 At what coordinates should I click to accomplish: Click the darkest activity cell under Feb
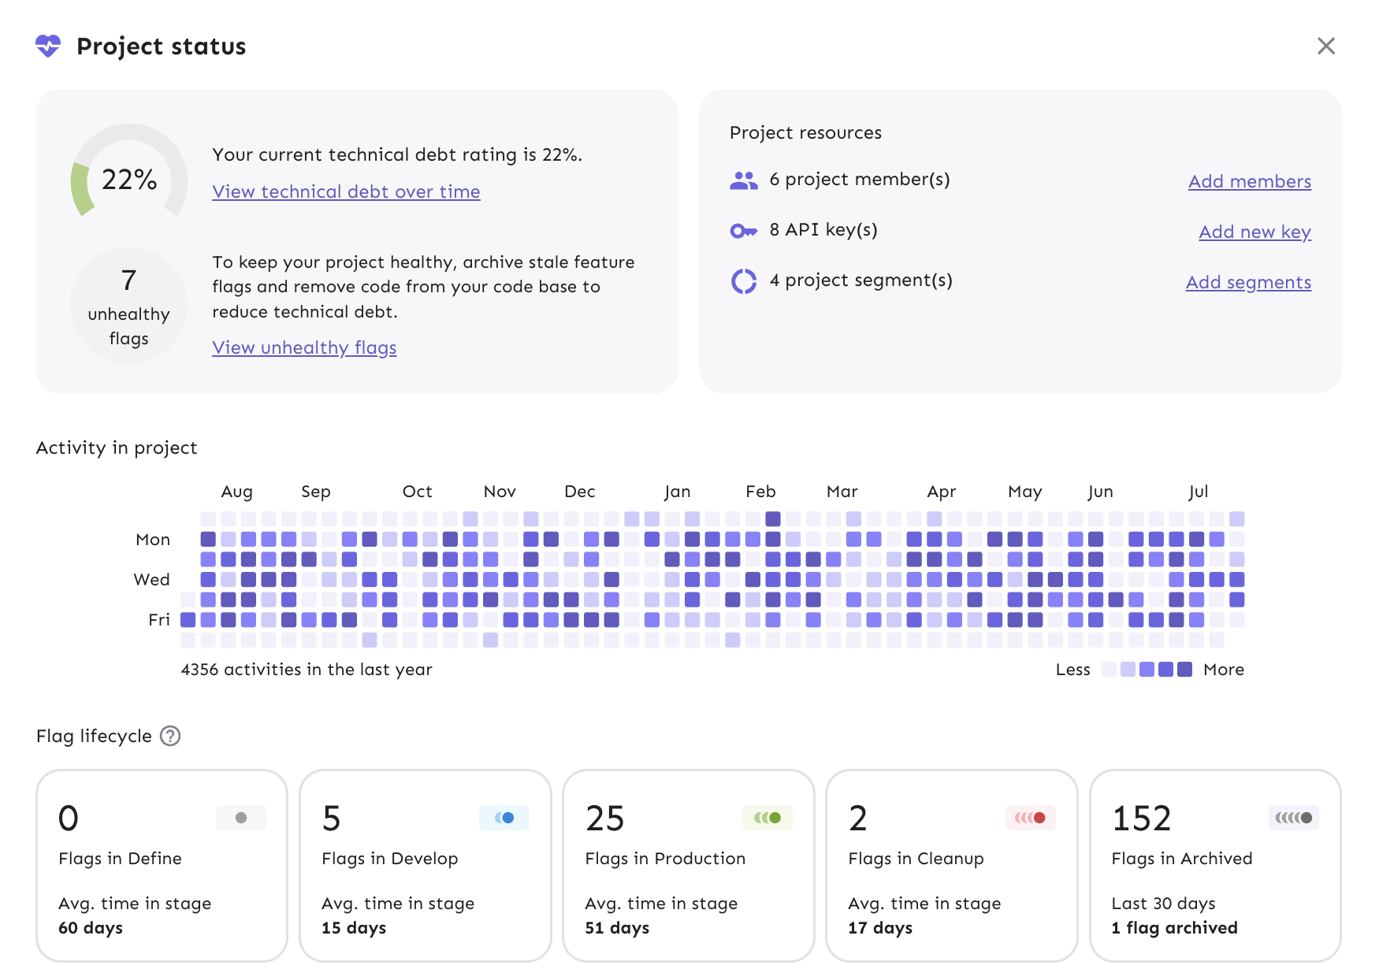click(771, 519)
